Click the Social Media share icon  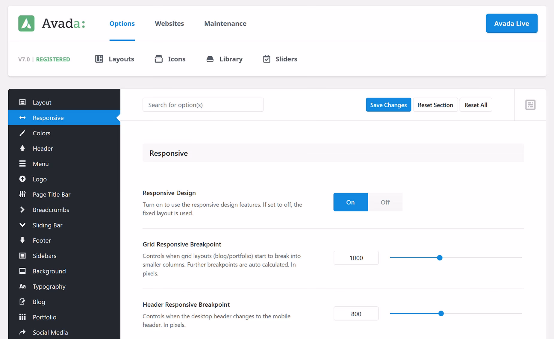click(x=22, y=332)
